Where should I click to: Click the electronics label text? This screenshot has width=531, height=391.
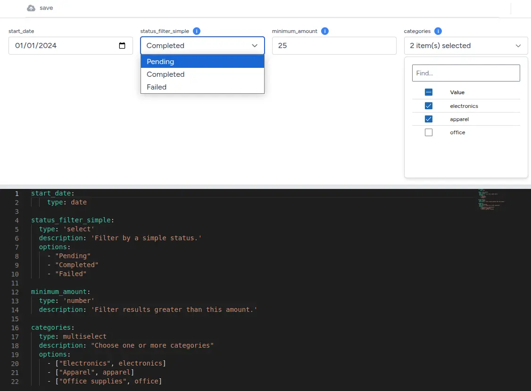click(x=464, y=106)
